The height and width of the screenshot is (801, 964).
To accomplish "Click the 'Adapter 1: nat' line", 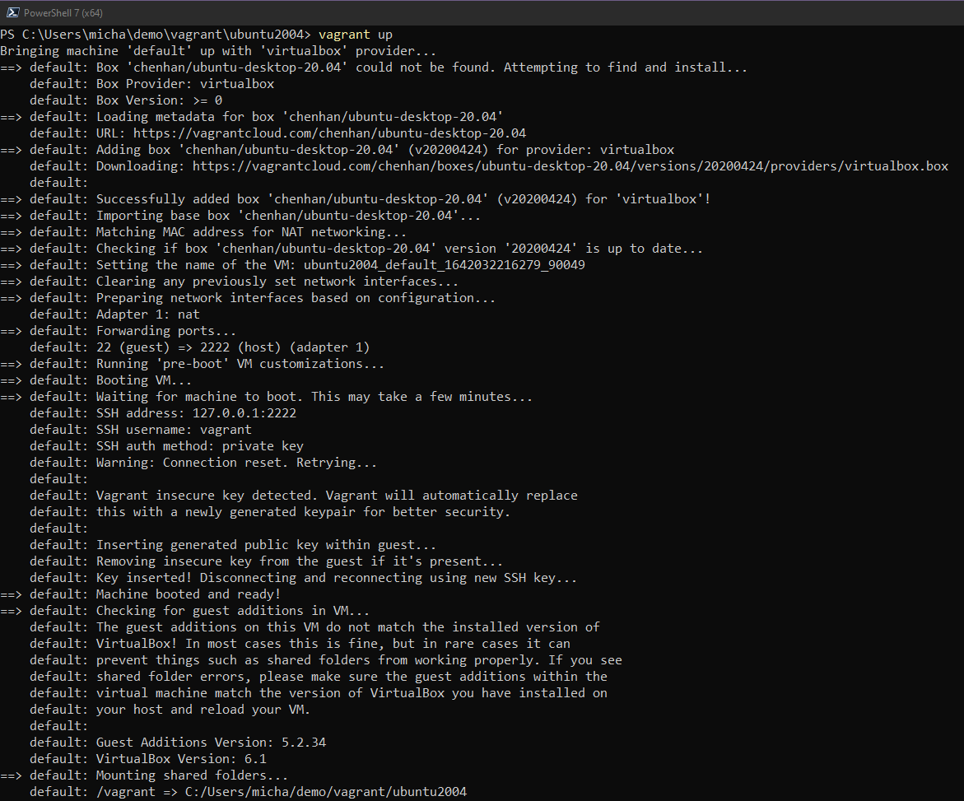I will 148,314.
